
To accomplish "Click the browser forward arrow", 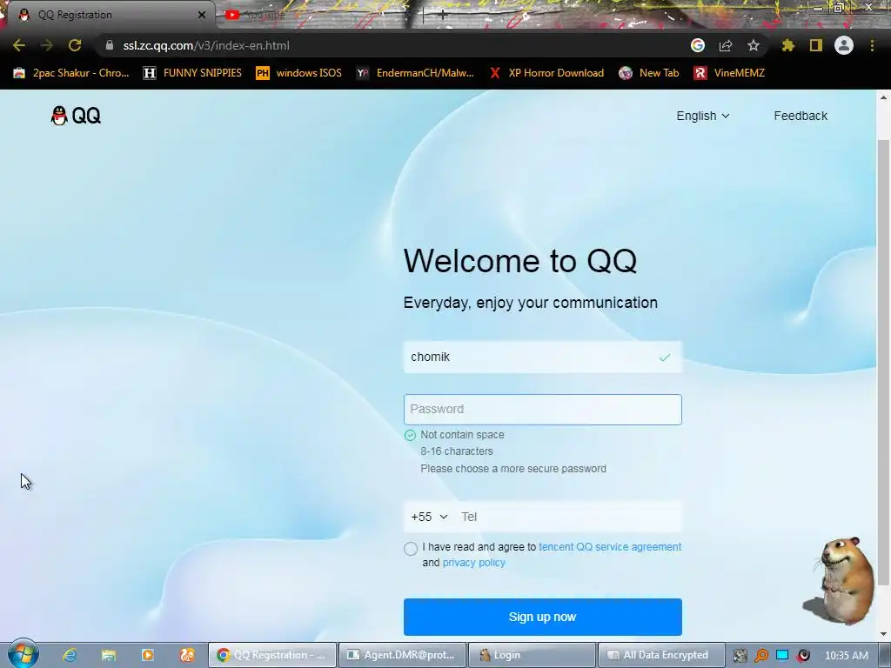I will point(47,45).
